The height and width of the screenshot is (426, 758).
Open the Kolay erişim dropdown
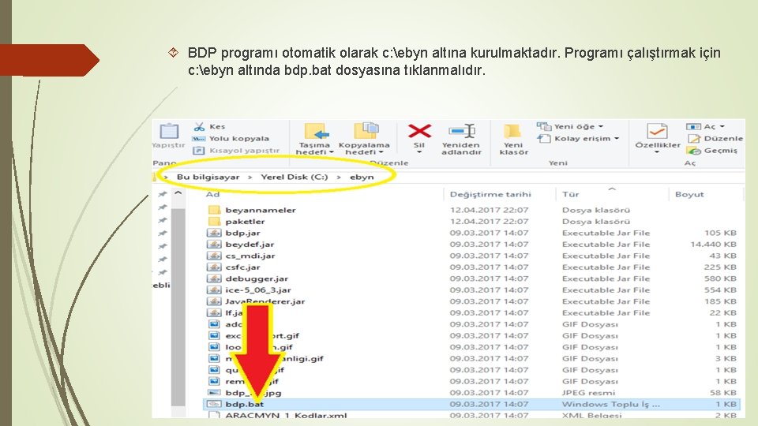[617, 139]
